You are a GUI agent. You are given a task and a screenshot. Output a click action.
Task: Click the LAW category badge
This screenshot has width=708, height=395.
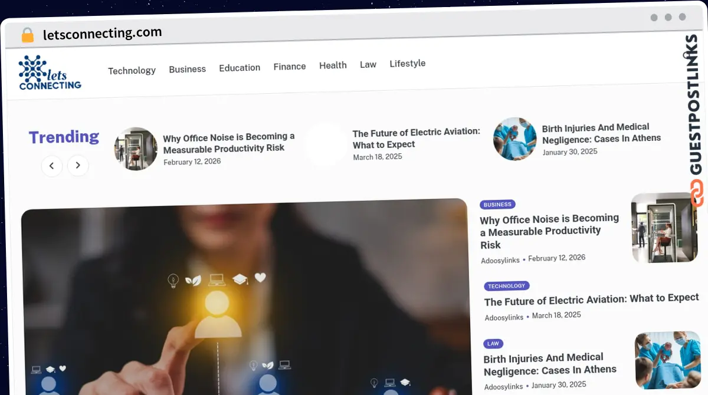[493, 344]
